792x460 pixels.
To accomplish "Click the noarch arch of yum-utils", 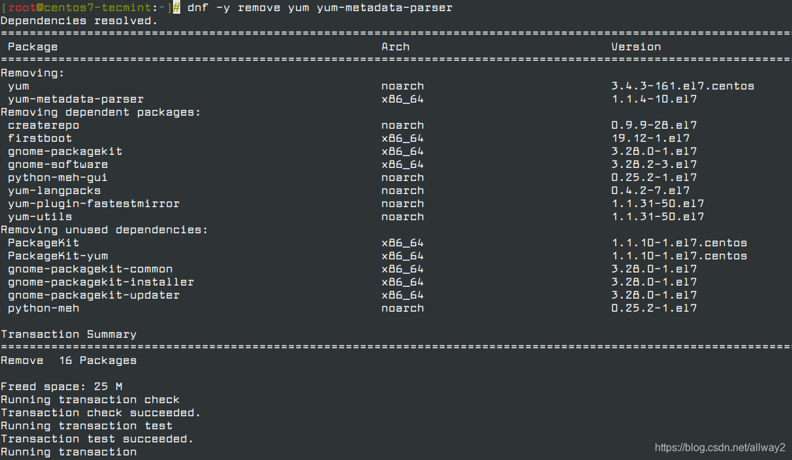I will pos(403,217).
